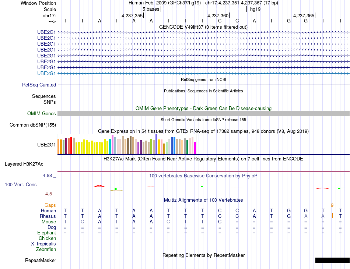This screenshot has width=350, height=269.
Task: Click the 4,237,365 ruler position label
Action: point(304,15)
